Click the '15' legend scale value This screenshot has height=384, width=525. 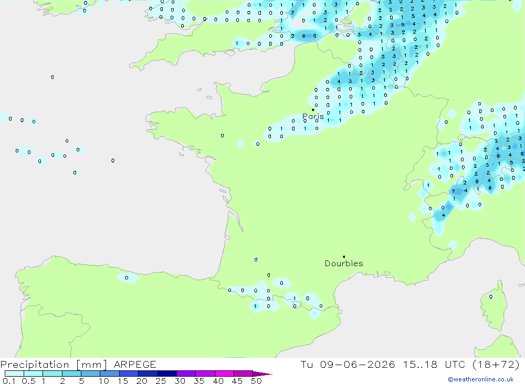tap(123, 381)
